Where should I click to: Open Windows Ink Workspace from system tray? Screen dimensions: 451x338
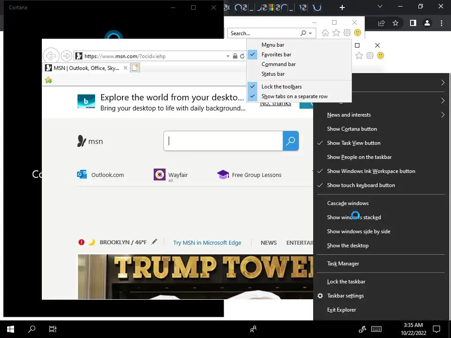click(362, 329)
